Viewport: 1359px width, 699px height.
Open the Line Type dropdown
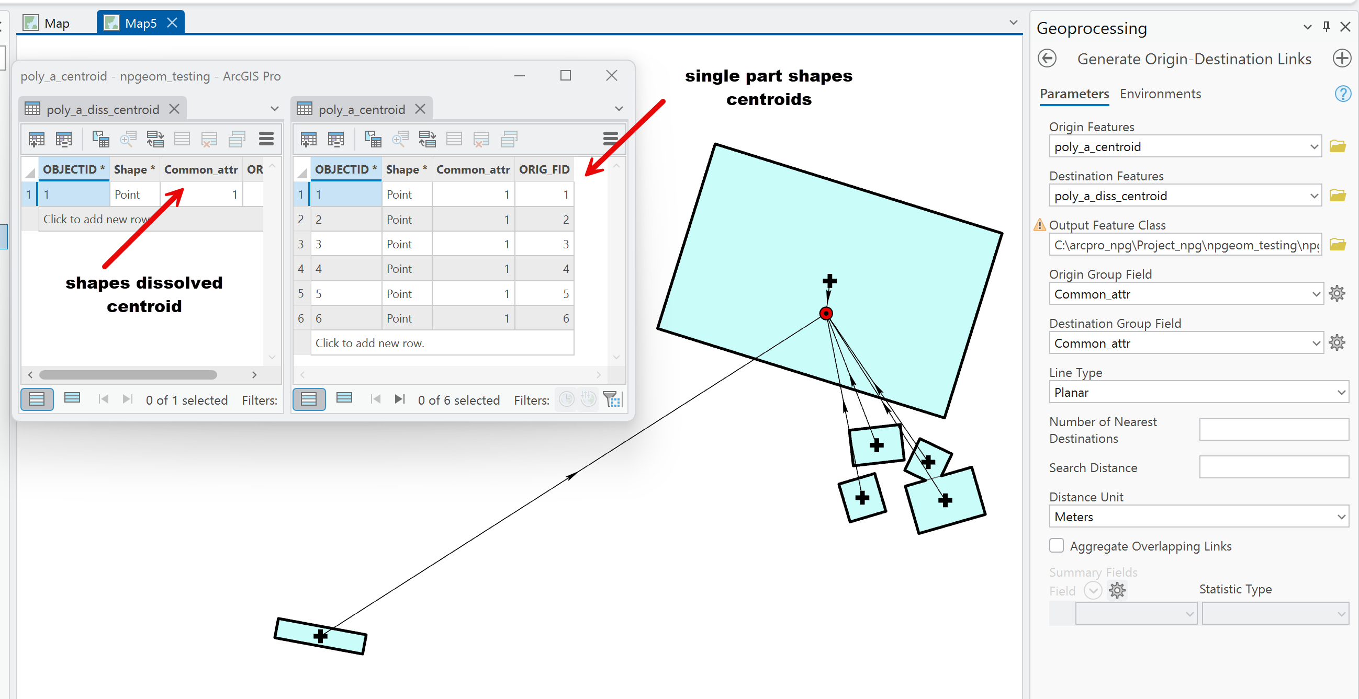tap(1342, 392)
